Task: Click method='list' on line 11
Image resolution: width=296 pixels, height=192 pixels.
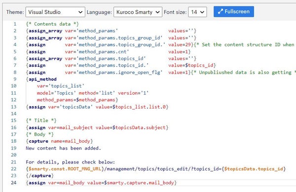Action: click(97, 93)
